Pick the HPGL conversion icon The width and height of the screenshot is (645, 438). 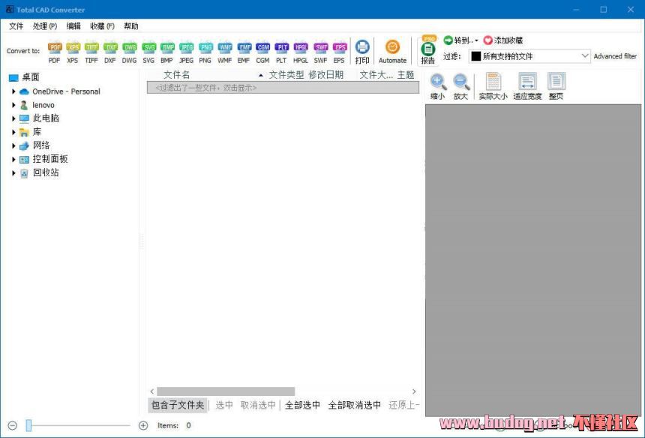pos(300,51)
